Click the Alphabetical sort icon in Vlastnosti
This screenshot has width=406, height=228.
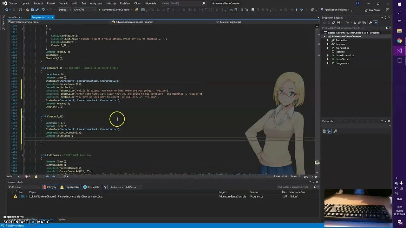(x=329, y=131)
